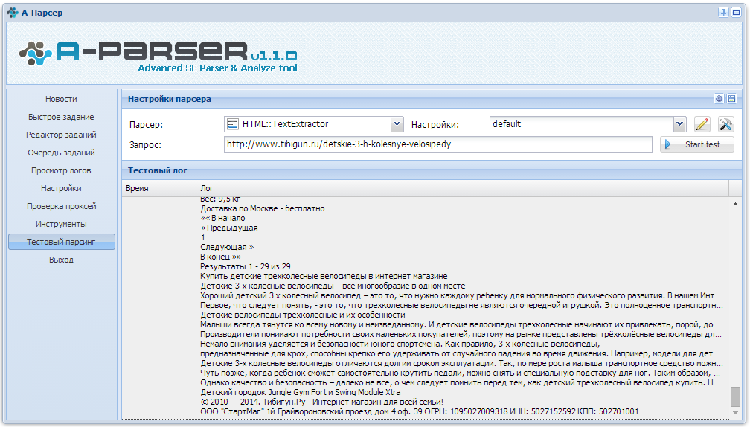Click the log vertical scrollbar thumb
The image size is (750, 427).
[735, 396]
